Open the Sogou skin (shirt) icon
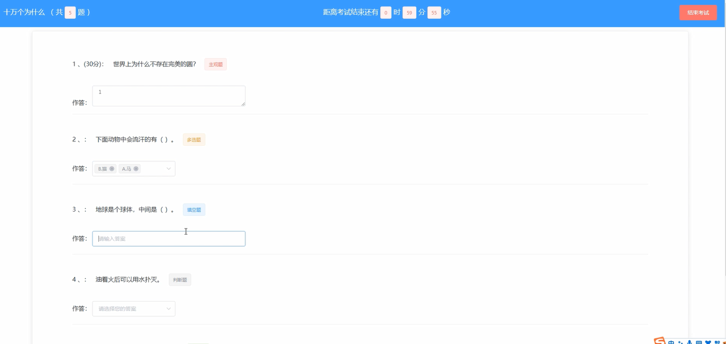726x344 pixels. (x=708, y=342)
